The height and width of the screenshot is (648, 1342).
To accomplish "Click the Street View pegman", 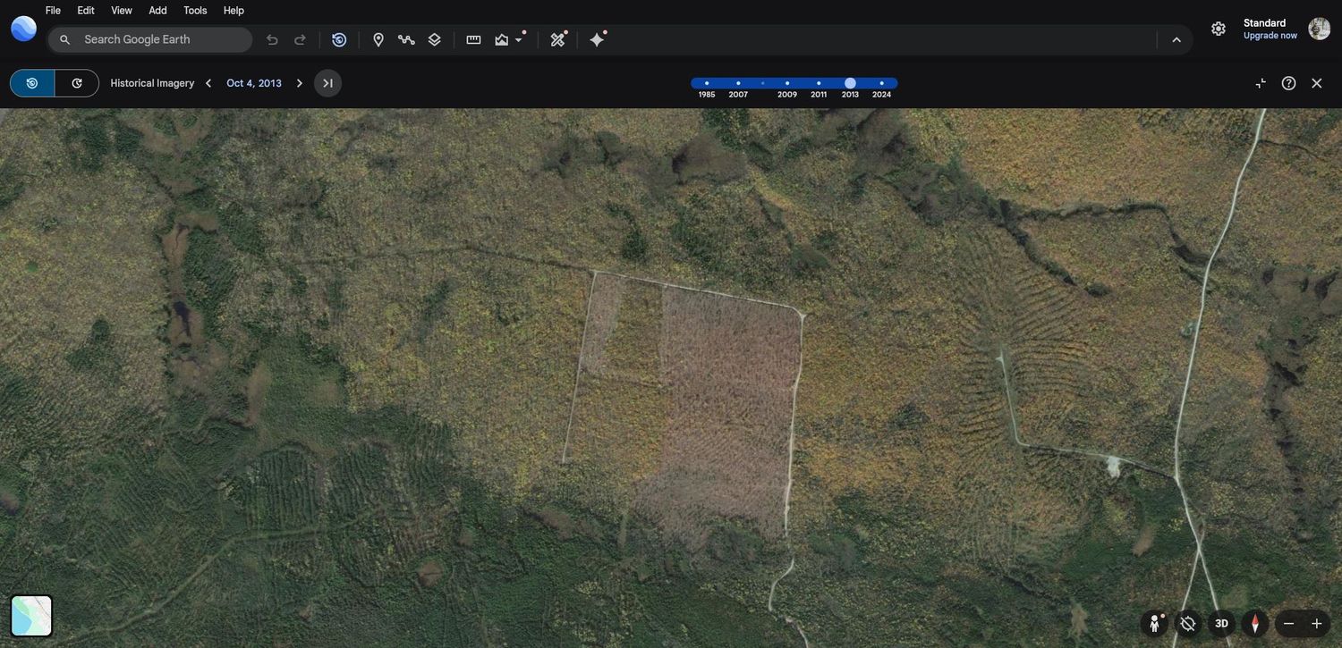I will point(1156,623).
